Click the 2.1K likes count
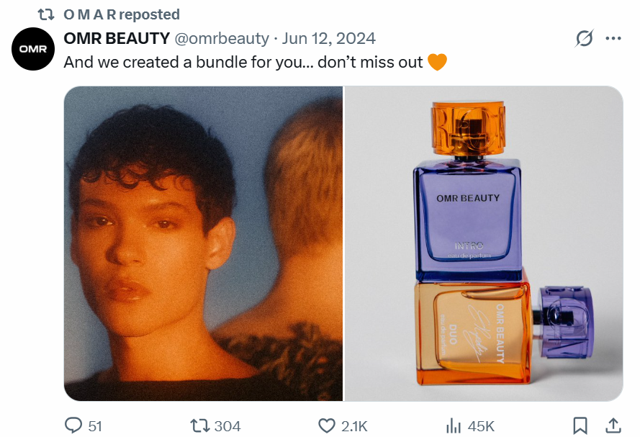This screenshot has width=640, height=437. pos(354,426)
